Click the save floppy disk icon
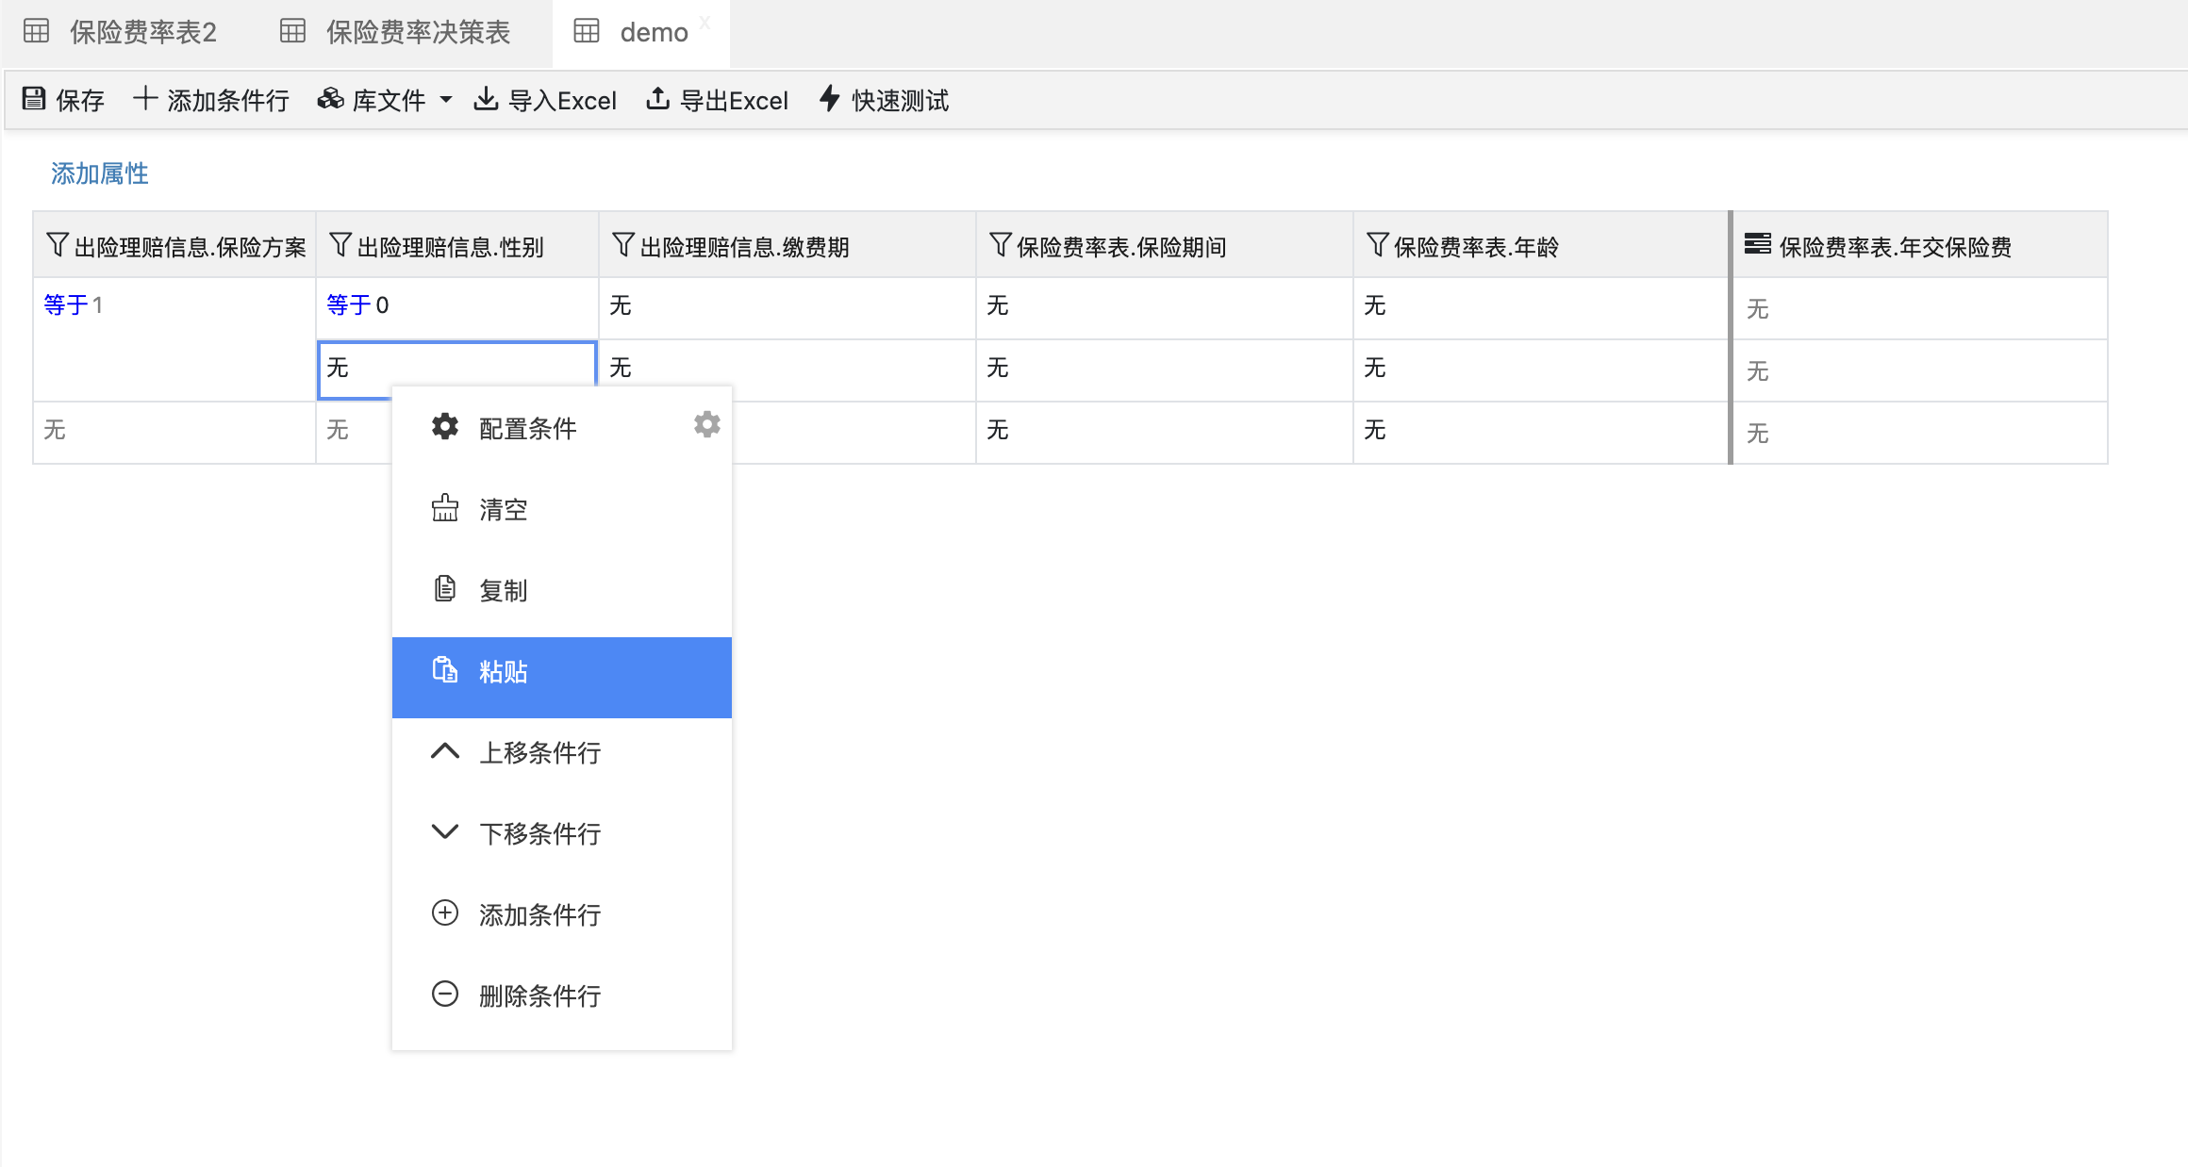Viewport: 2188px width, 1167px height. 34,99
